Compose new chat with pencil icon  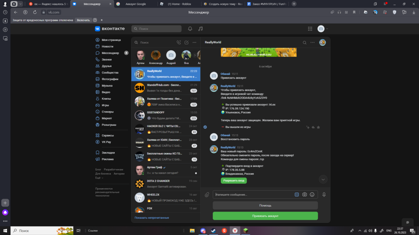coord(186,42)
